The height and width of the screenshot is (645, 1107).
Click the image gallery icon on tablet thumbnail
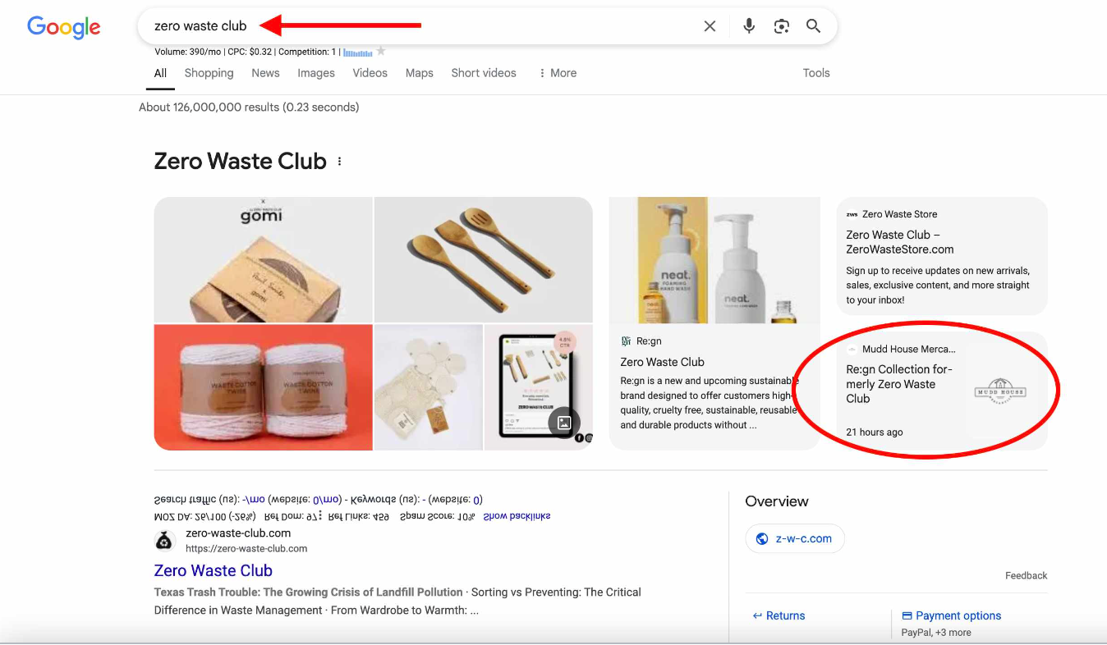[564, 423]
